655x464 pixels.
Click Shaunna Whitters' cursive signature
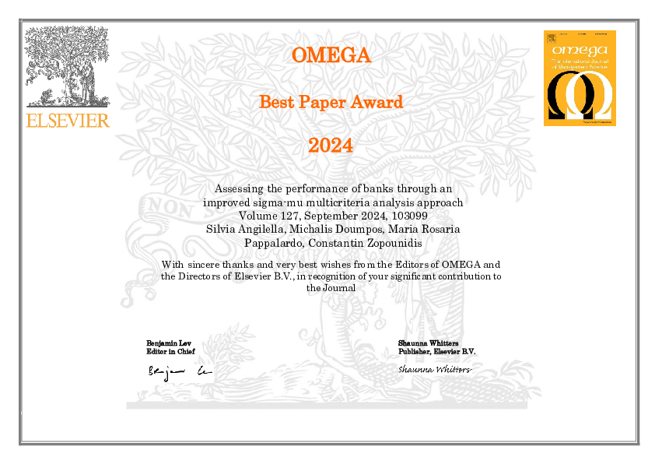pyautogui.click(x=435, y=370)
